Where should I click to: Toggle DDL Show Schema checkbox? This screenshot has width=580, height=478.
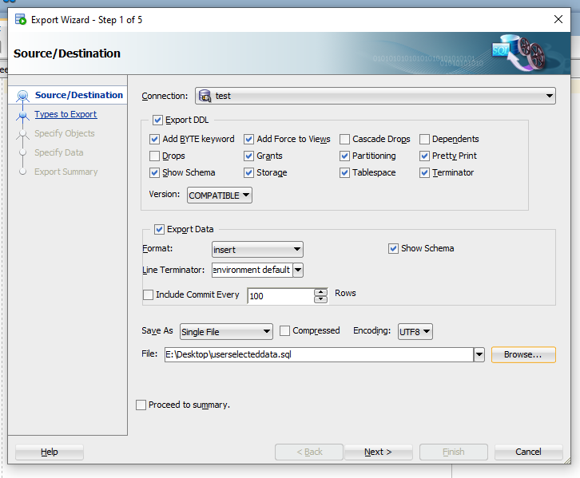154,172
